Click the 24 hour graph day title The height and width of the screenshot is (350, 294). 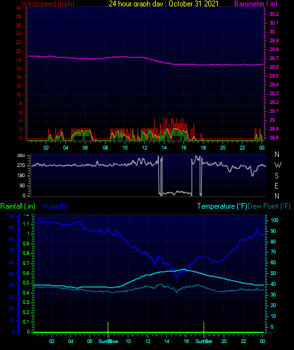(163, 3)
